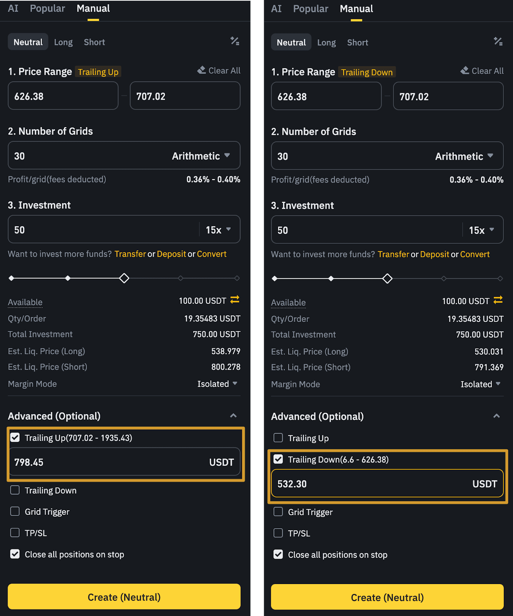Click the percent mode icon in left panel
Screen dimensions: 513x616
[x=235, y=41]
